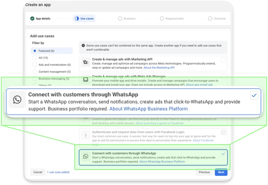268x185 pixels.
Task: Go to the App details step
Action: [40, 18]
